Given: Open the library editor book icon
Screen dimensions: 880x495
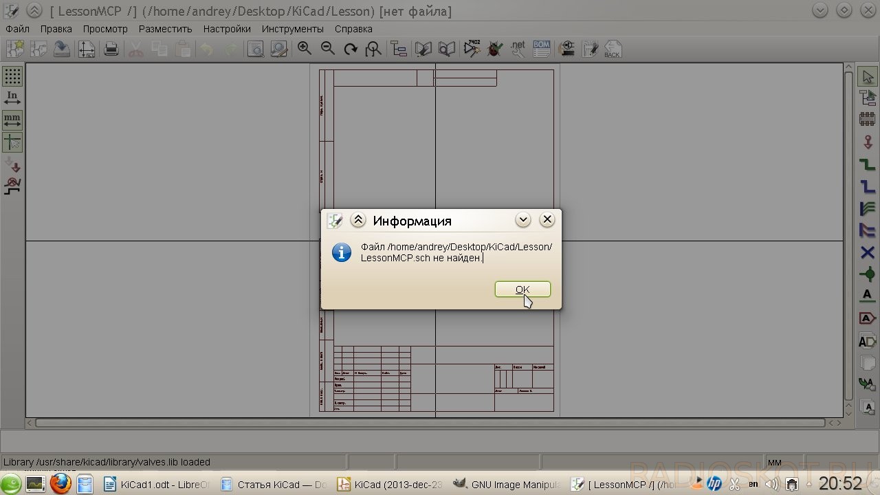Looking at the screenshot, I should click(423, 49).
